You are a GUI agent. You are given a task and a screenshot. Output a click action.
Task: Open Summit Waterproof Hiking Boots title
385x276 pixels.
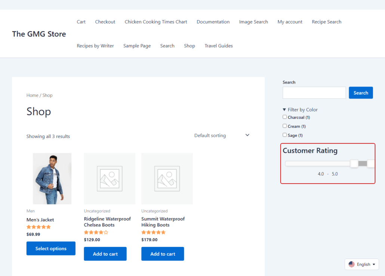point(163,222)
